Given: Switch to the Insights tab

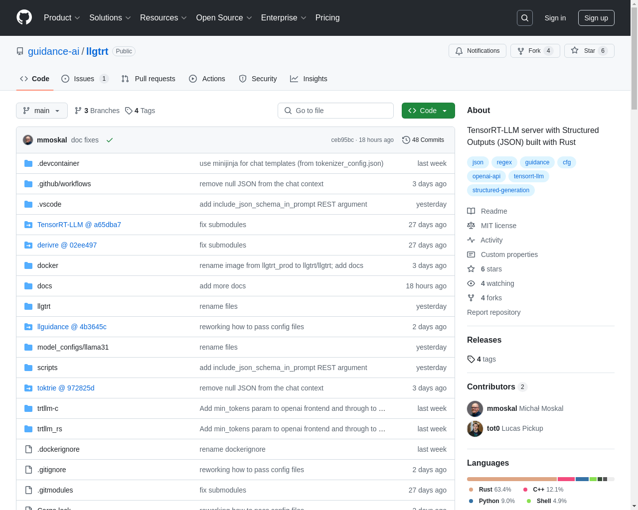Looking at the screenshot, I should pyautogui.click(x=309, y=79).
